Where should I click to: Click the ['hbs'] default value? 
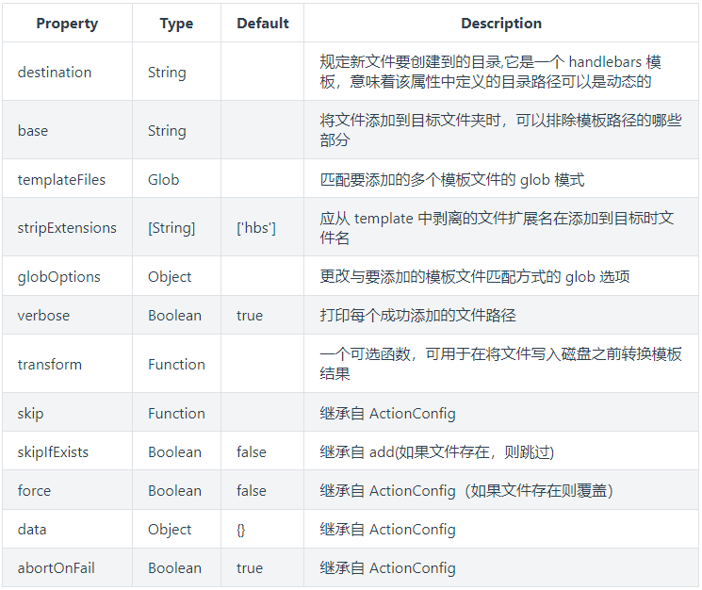[256, 228]
